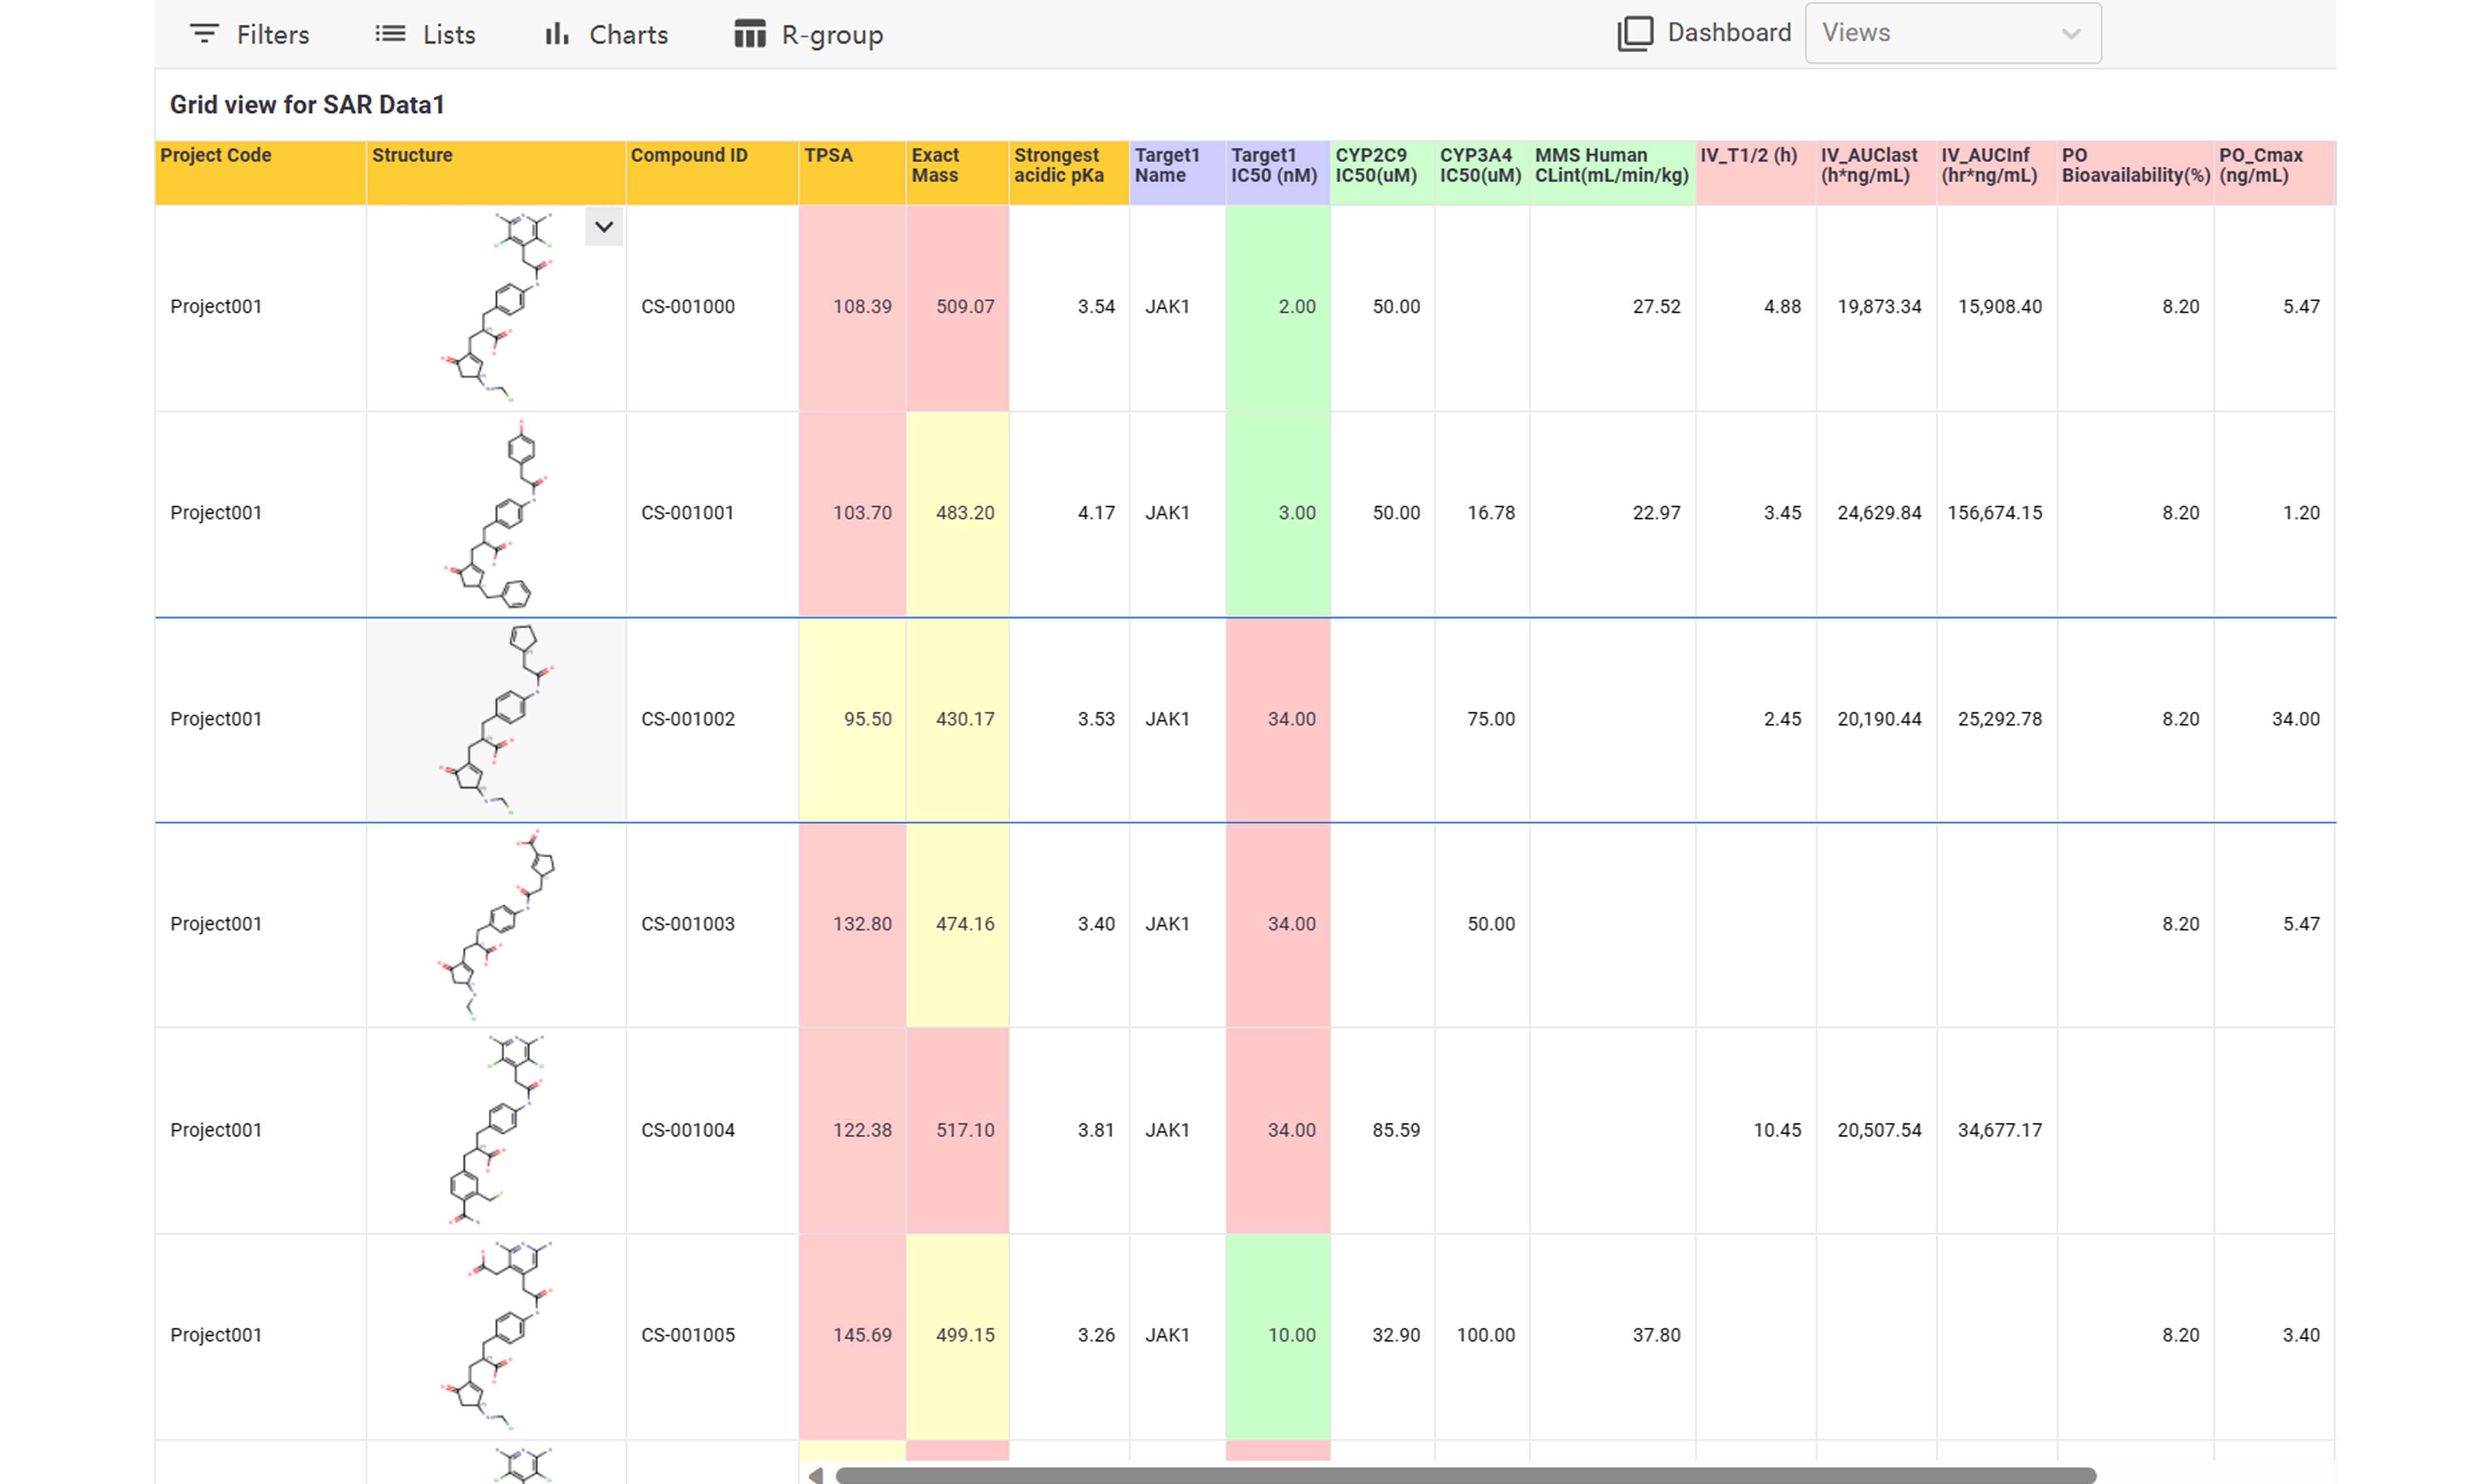Click compound ID CS-001001
The width and height of the screenshot is (2483, 1484).
pyautogui.click(x=688, y=513)
